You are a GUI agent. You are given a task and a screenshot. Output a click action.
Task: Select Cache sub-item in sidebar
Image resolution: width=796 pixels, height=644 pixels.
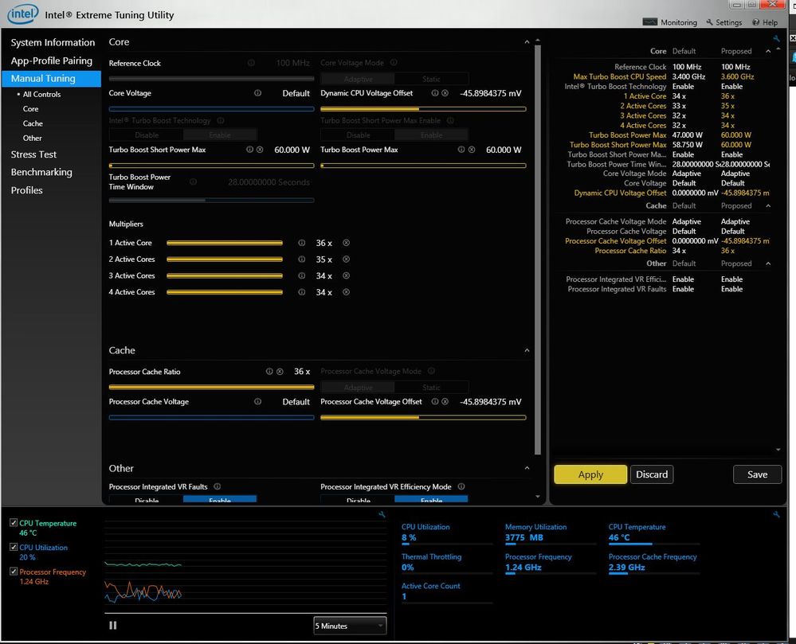[x=33, y=123]
